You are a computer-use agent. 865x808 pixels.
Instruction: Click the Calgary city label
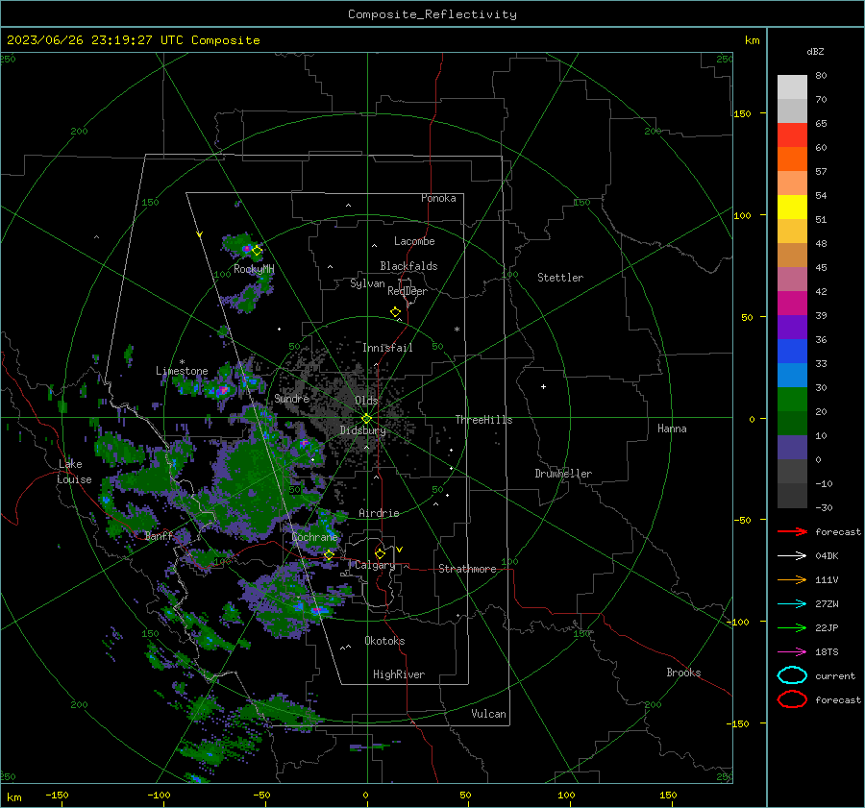(375, 565)
